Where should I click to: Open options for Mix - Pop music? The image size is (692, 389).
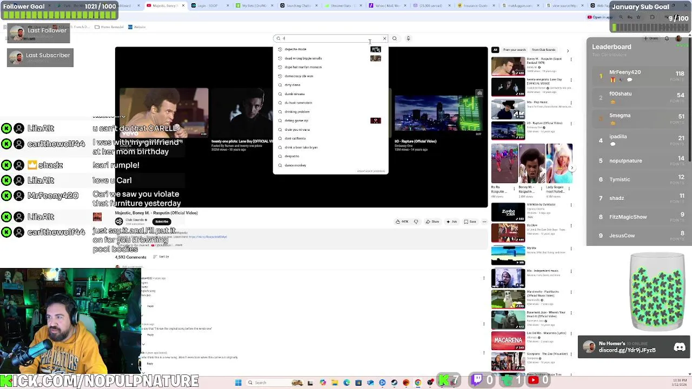click(x=571, y=102)
